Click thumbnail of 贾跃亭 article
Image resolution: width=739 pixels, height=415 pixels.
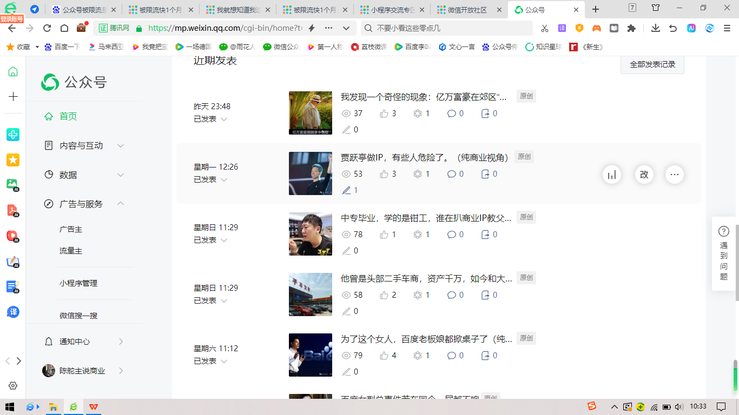311,173
